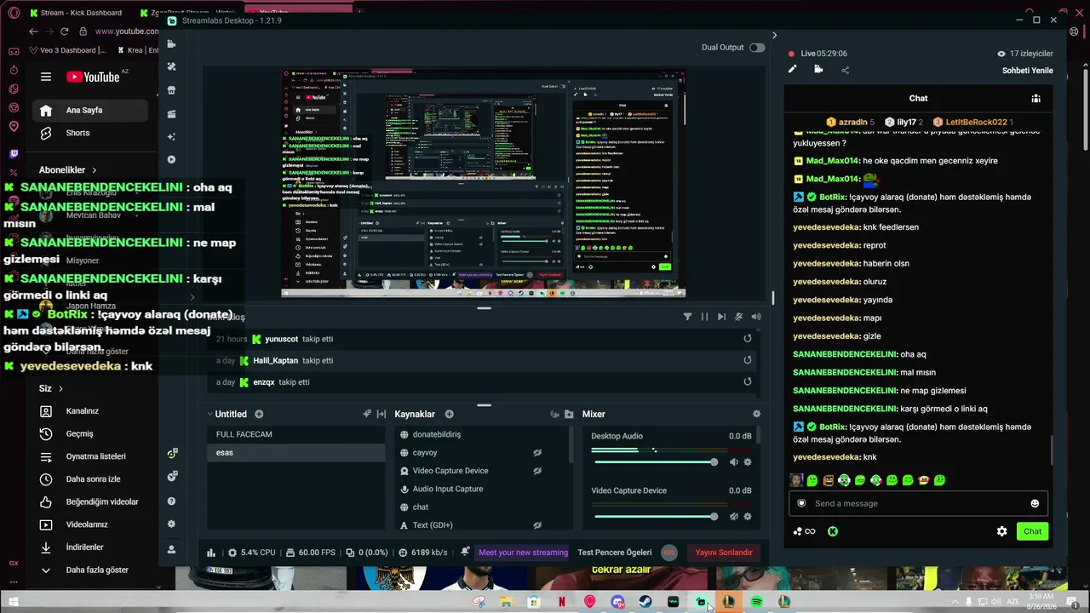The image size is (1090, 613).
Task: Select the esas scene
Action: [x=295, y=453]
